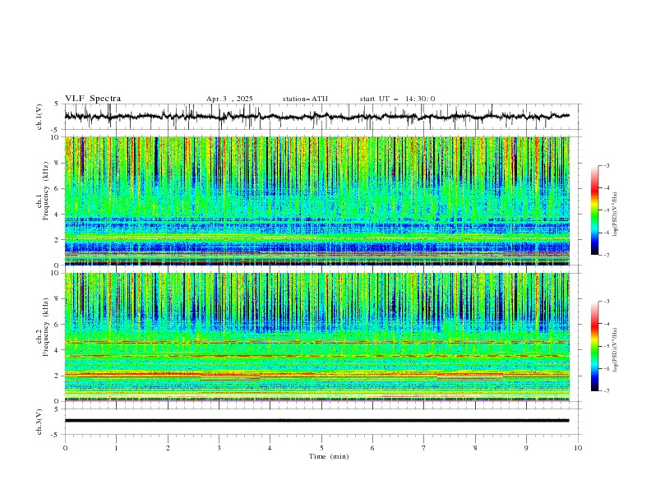Click time axis tick label "3"

click(219, 448)
